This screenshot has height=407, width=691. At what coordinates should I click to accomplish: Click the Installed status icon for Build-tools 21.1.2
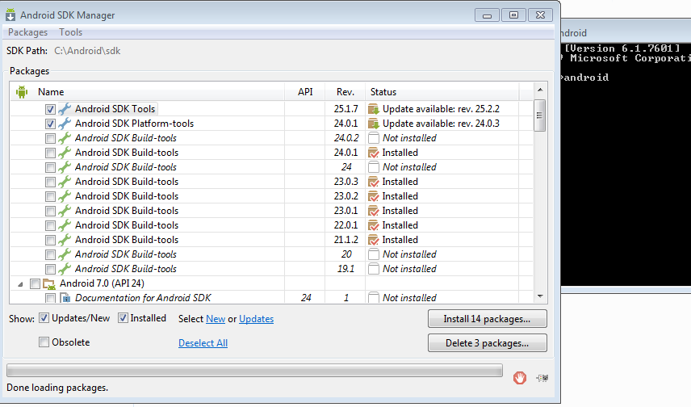[374, 240]
